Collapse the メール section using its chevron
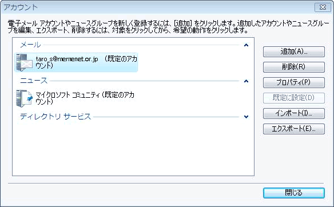The image size is (334, 207). 246,45
